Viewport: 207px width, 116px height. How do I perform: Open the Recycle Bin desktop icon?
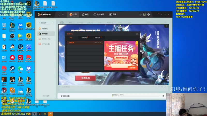pyautogui.click(x=4, y=26)
